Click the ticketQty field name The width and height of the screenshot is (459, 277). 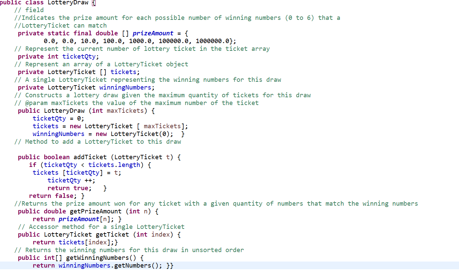click(79, 56)
